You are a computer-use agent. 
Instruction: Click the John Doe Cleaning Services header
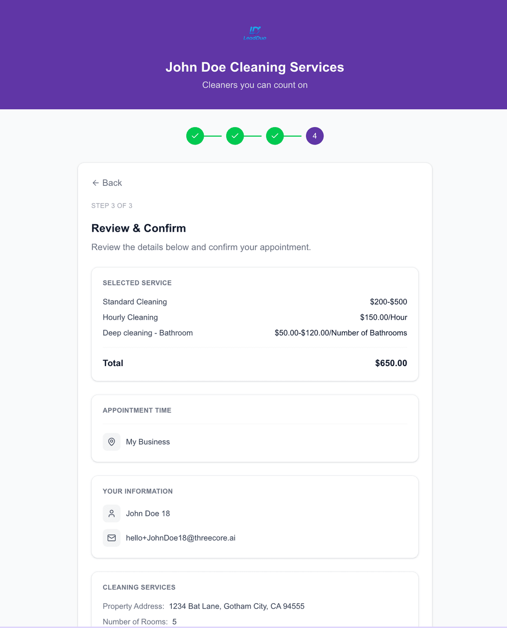255,67
